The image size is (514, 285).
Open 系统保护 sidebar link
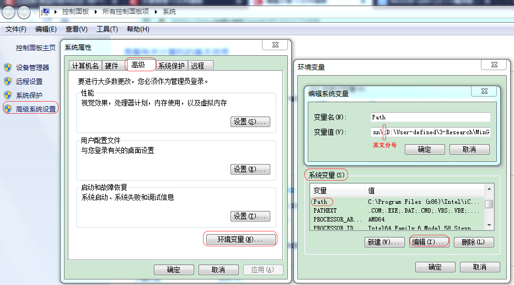29,95
